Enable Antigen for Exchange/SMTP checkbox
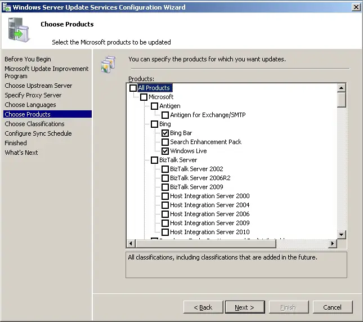 click(x=165, y=115)
